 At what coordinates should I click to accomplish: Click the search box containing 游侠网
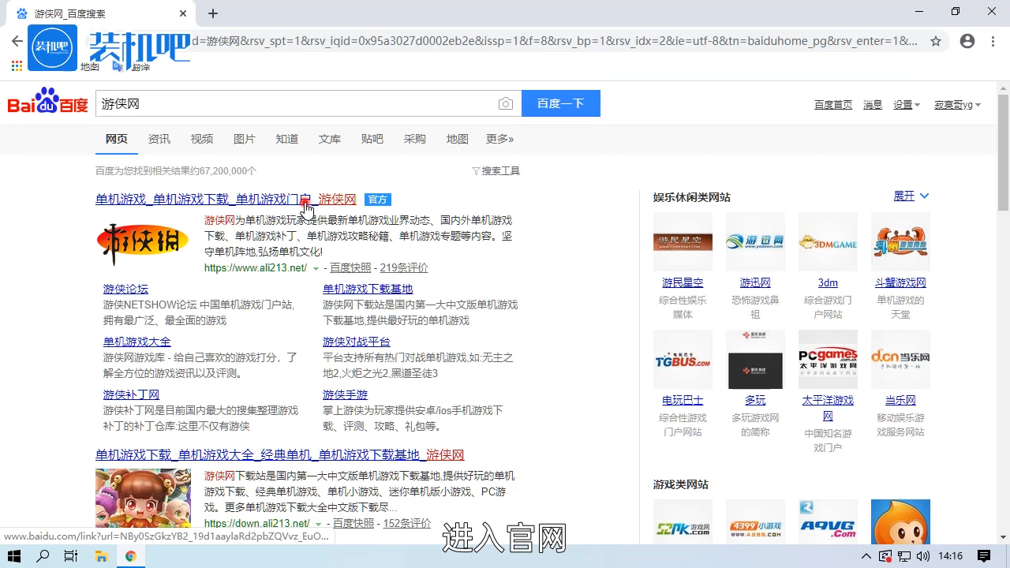coord(296,104)
